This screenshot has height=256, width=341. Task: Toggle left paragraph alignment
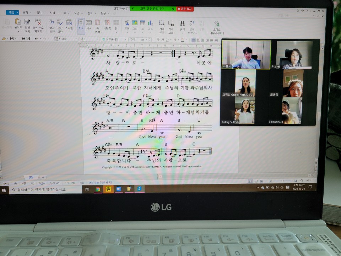(198, 40)
